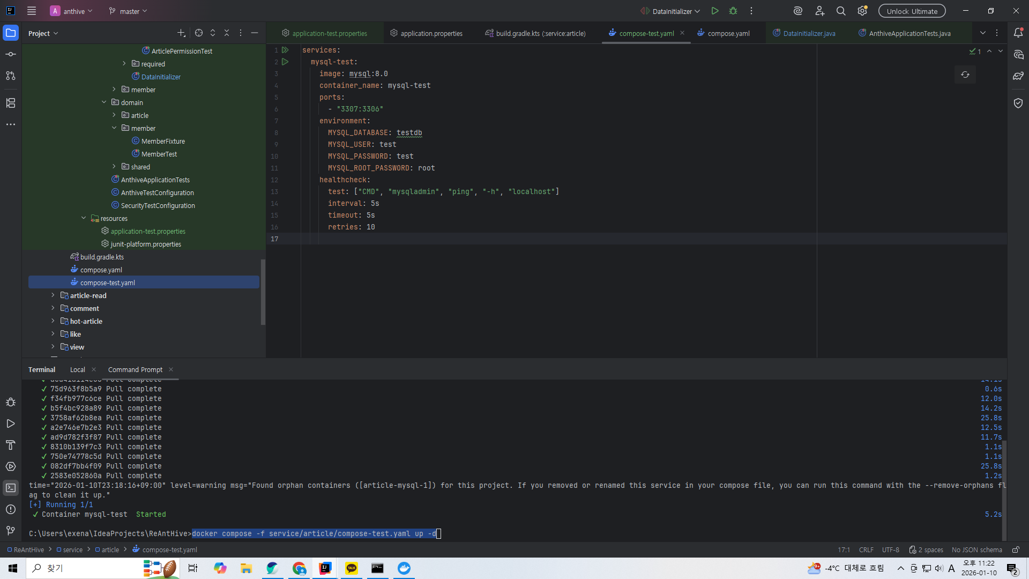This screenshot has width=1029, height=579.
Task: Open Problems tool window icon
Action: tap(11, 509)
